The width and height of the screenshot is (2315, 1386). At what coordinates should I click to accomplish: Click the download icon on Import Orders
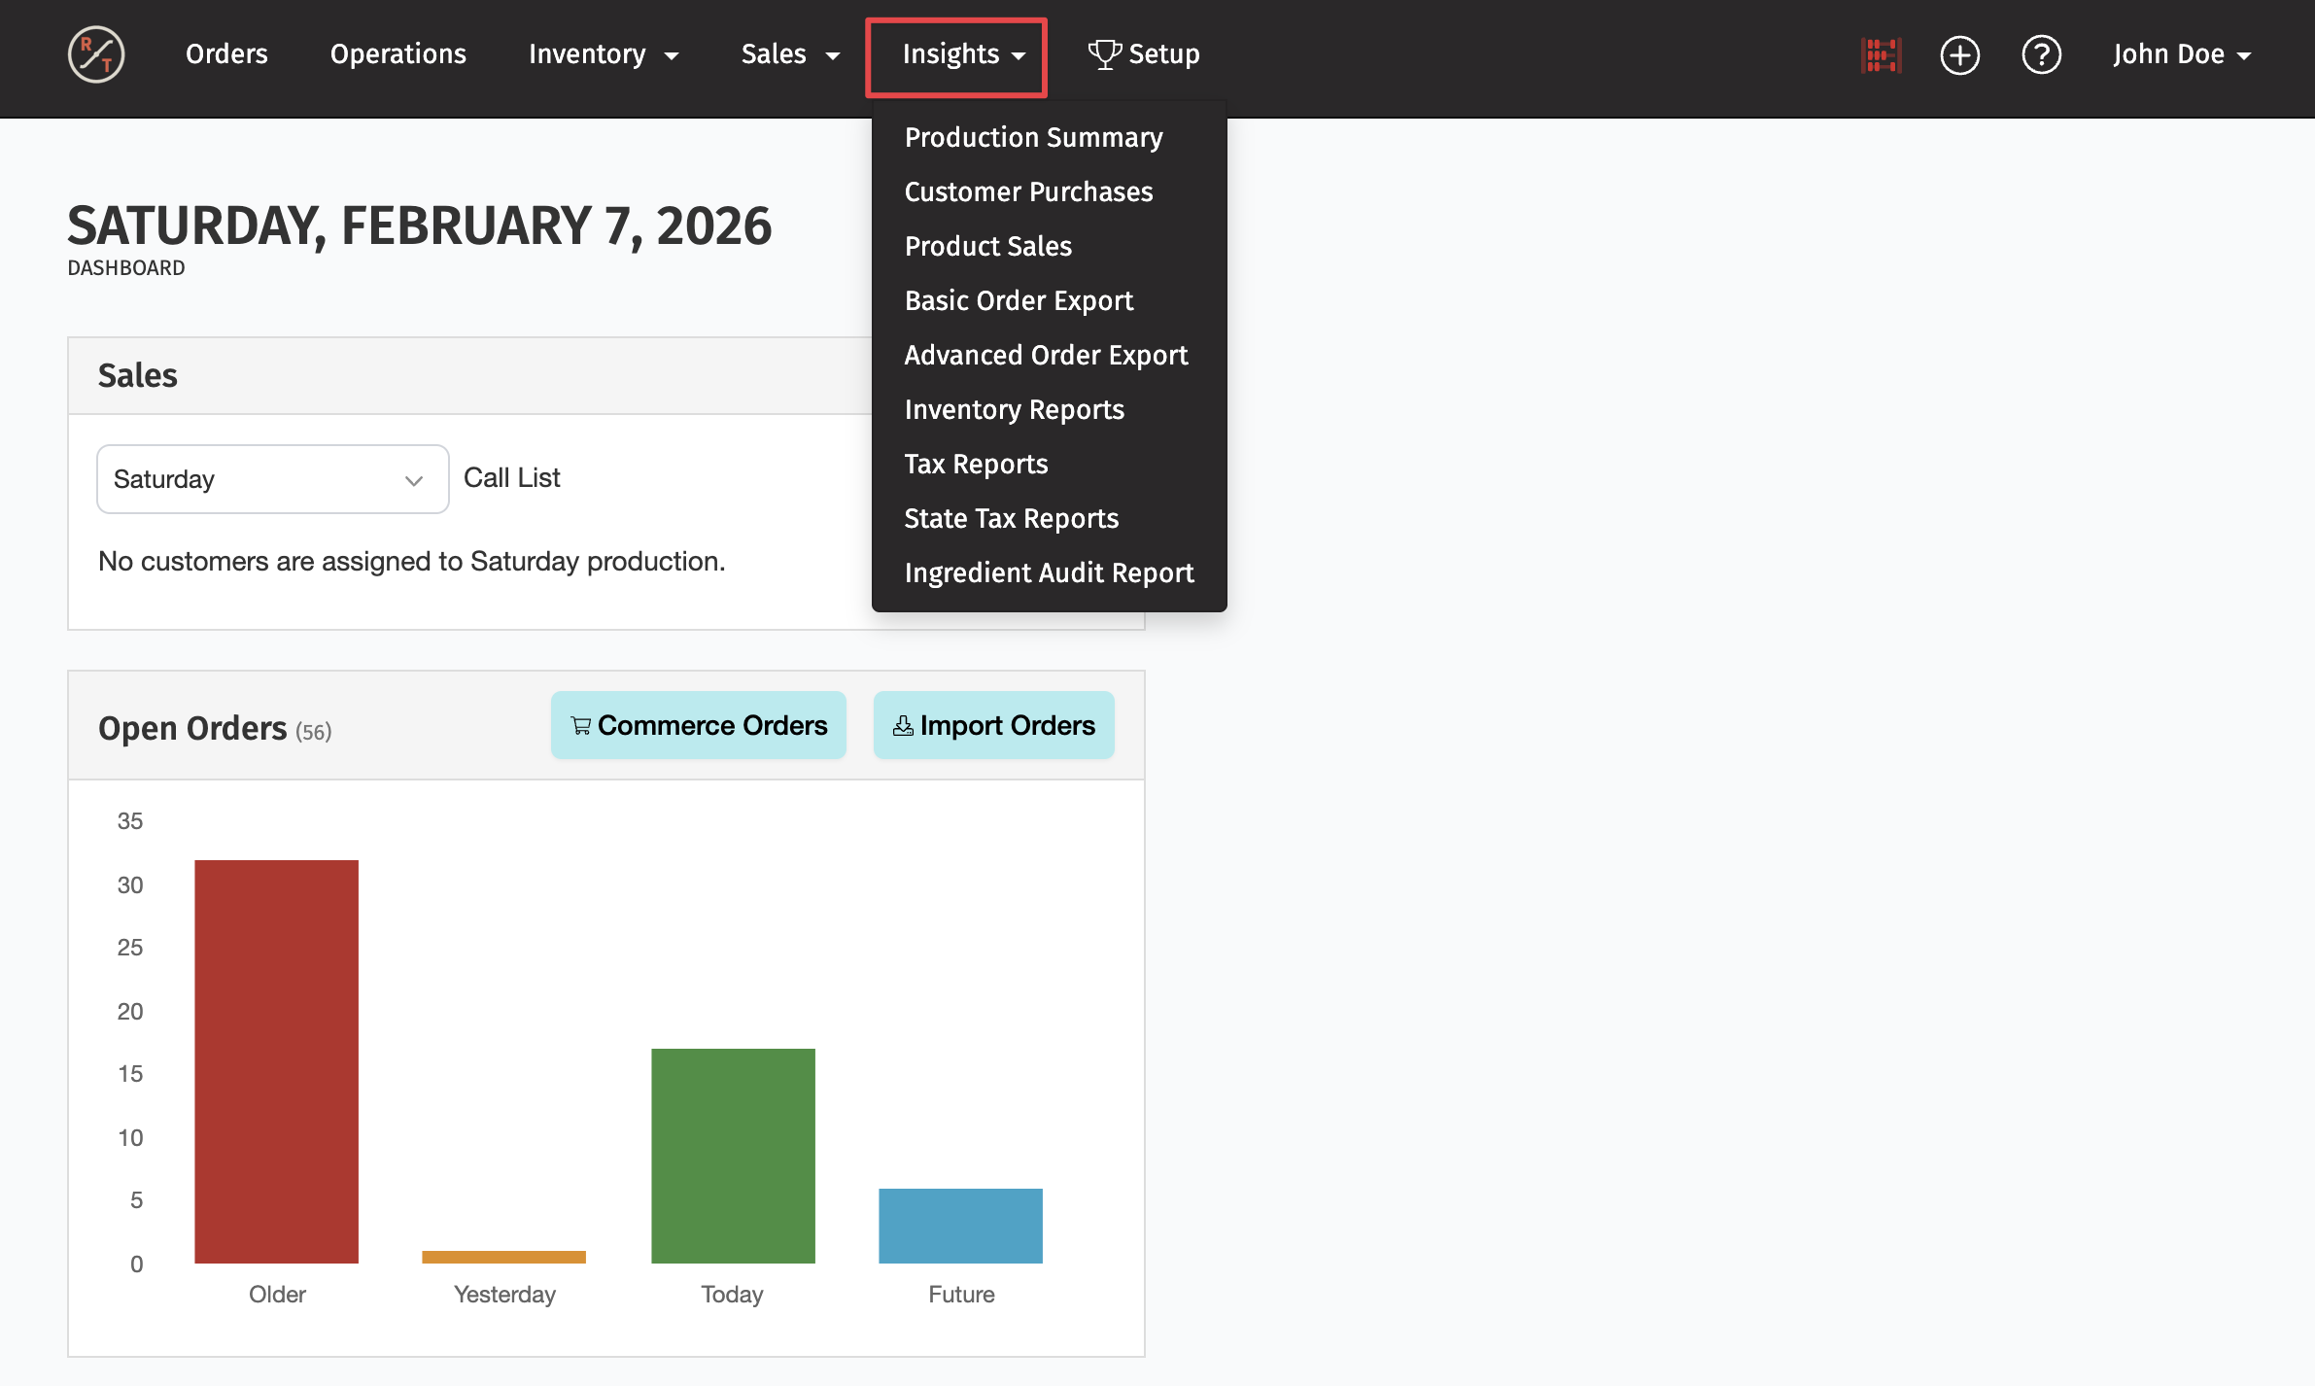pos(903,725)
